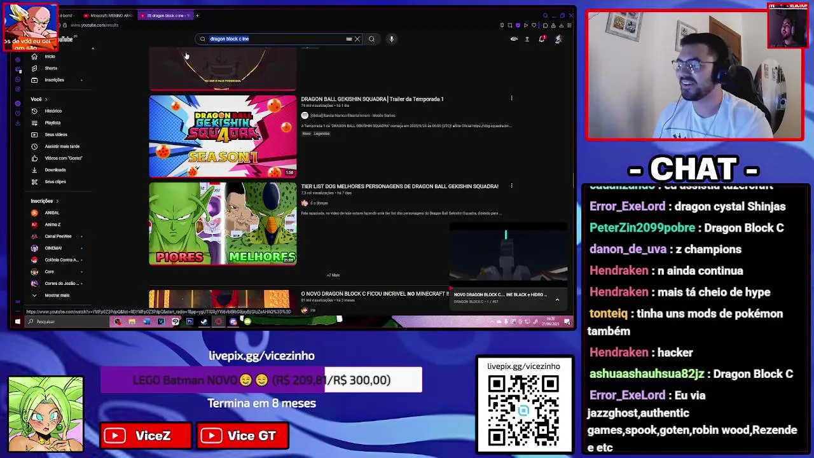Screen dimensions: 814x458
Task: Open the É o Shinjas channel link
Action: click(x=319, y=203)
